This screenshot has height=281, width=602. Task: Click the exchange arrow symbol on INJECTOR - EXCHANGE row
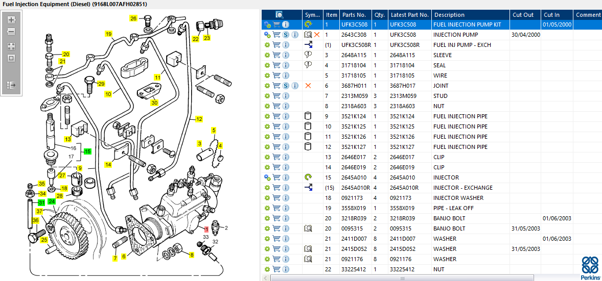308,188
